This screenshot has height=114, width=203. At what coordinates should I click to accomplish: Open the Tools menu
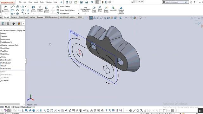pos(42,2)
